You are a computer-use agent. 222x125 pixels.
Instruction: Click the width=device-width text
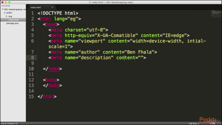[x=157, y=41]
